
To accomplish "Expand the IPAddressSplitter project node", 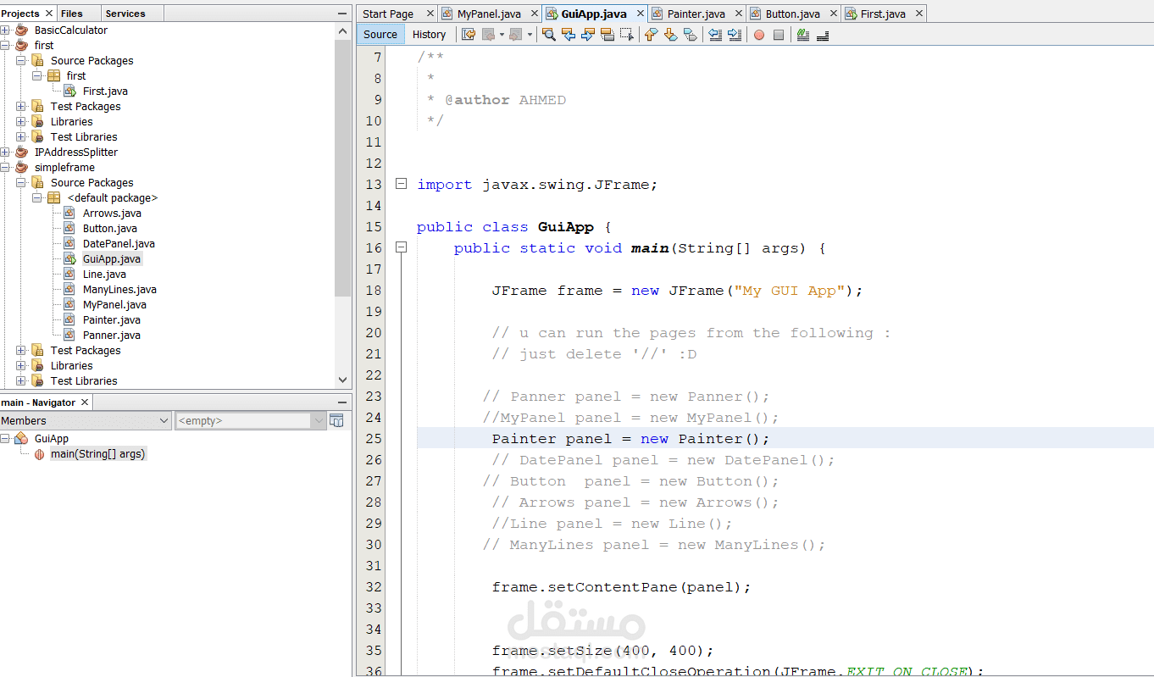I will (x=5, y=152).
